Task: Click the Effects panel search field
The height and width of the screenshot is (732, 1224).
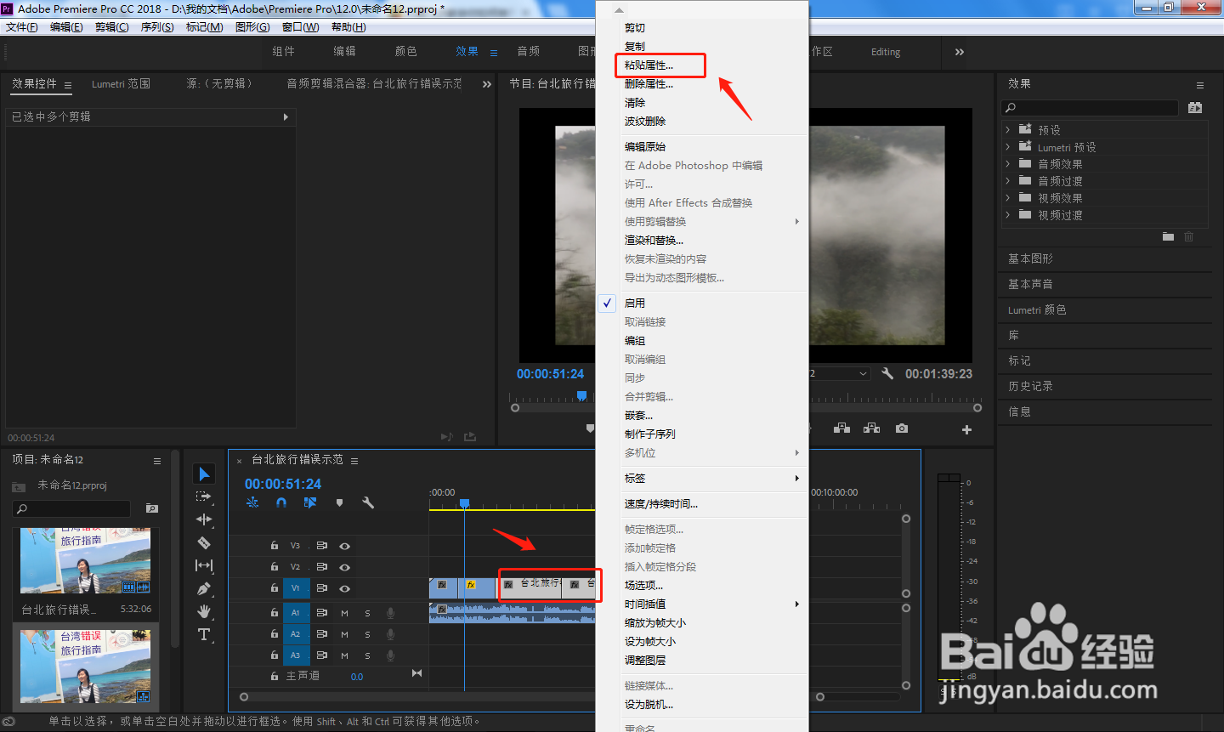Action: pos(1090,108)
